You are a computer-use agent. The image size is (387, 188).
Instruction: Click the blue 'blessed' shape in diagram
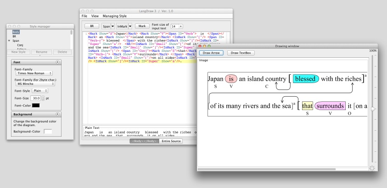tap(305, 79)
